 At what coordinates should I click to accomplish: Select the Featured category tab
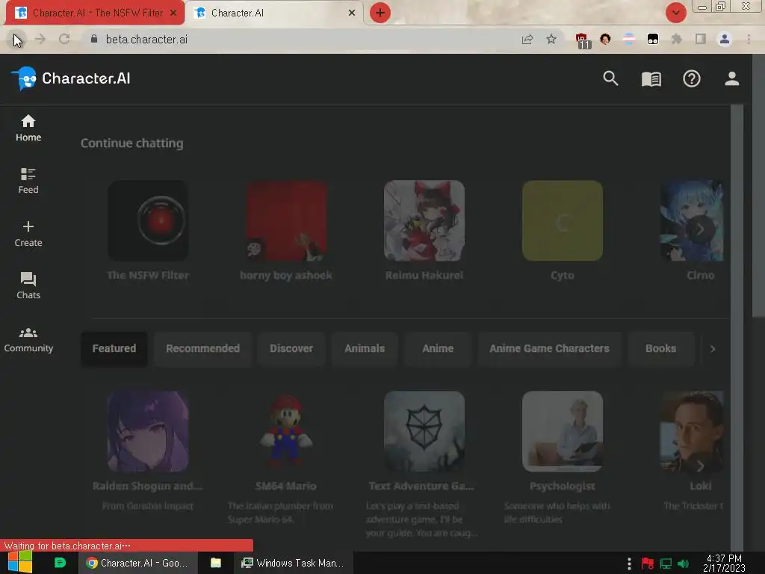pyautogui.click(x=114, y=348)
